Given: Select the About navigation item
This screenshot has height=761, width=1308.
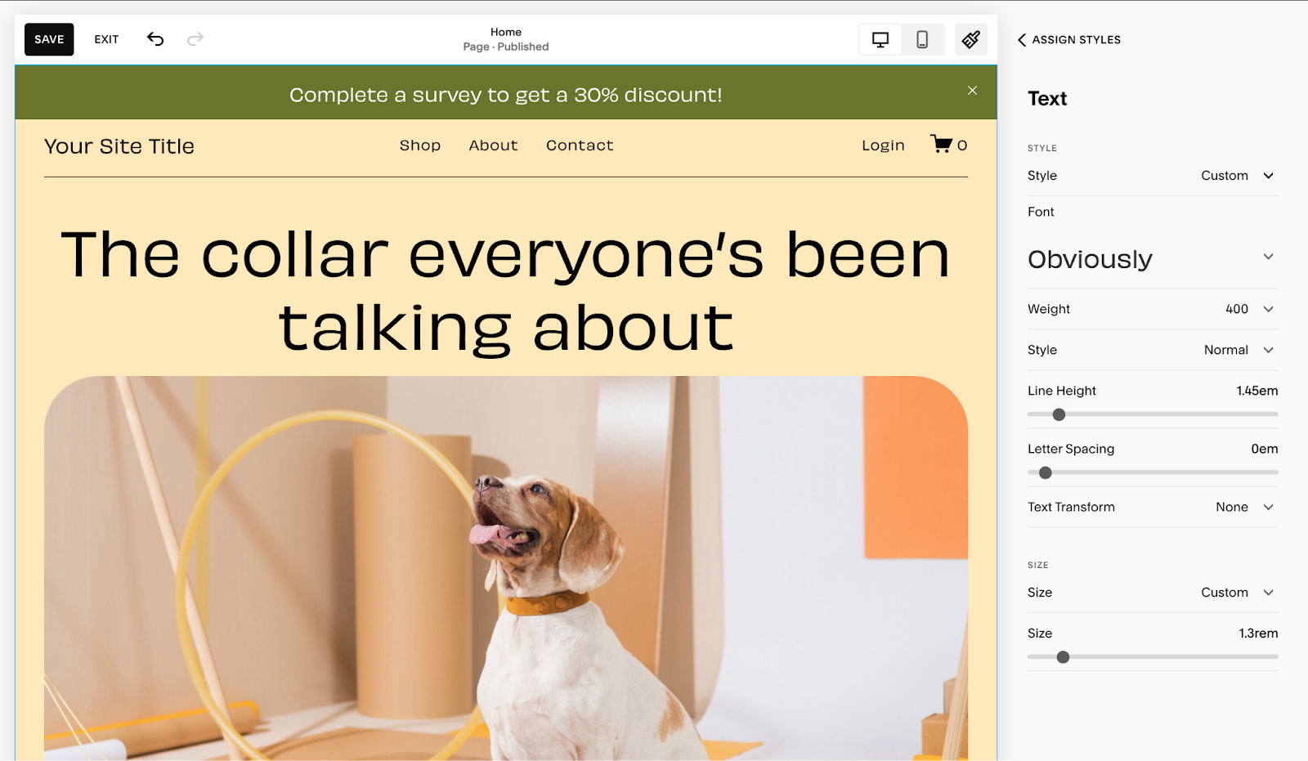Looking at the screenshot, I should coord(493,145).
